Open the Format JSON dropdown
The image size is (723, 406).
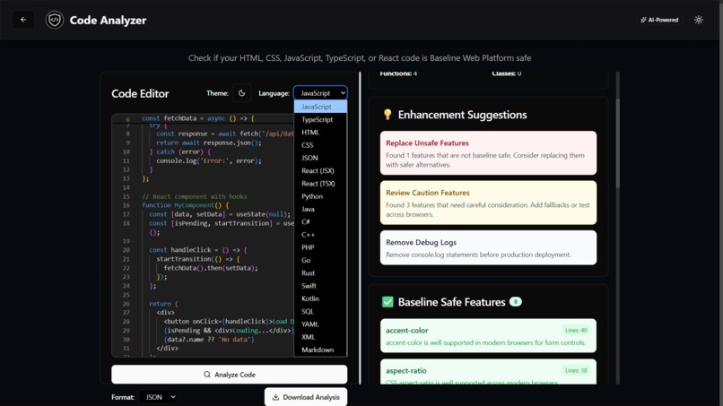[x=158, y=397]
